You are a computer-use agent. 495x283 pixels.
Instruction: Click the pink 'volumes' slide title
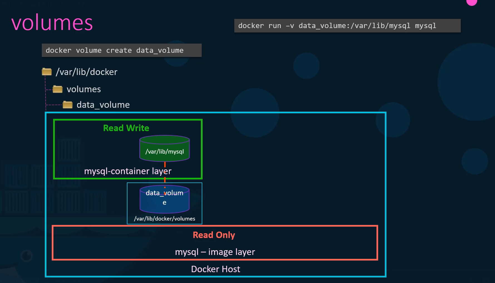point(52,23)
